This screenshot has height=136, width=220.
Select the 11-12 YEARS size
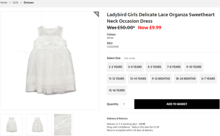click(117, 79)
